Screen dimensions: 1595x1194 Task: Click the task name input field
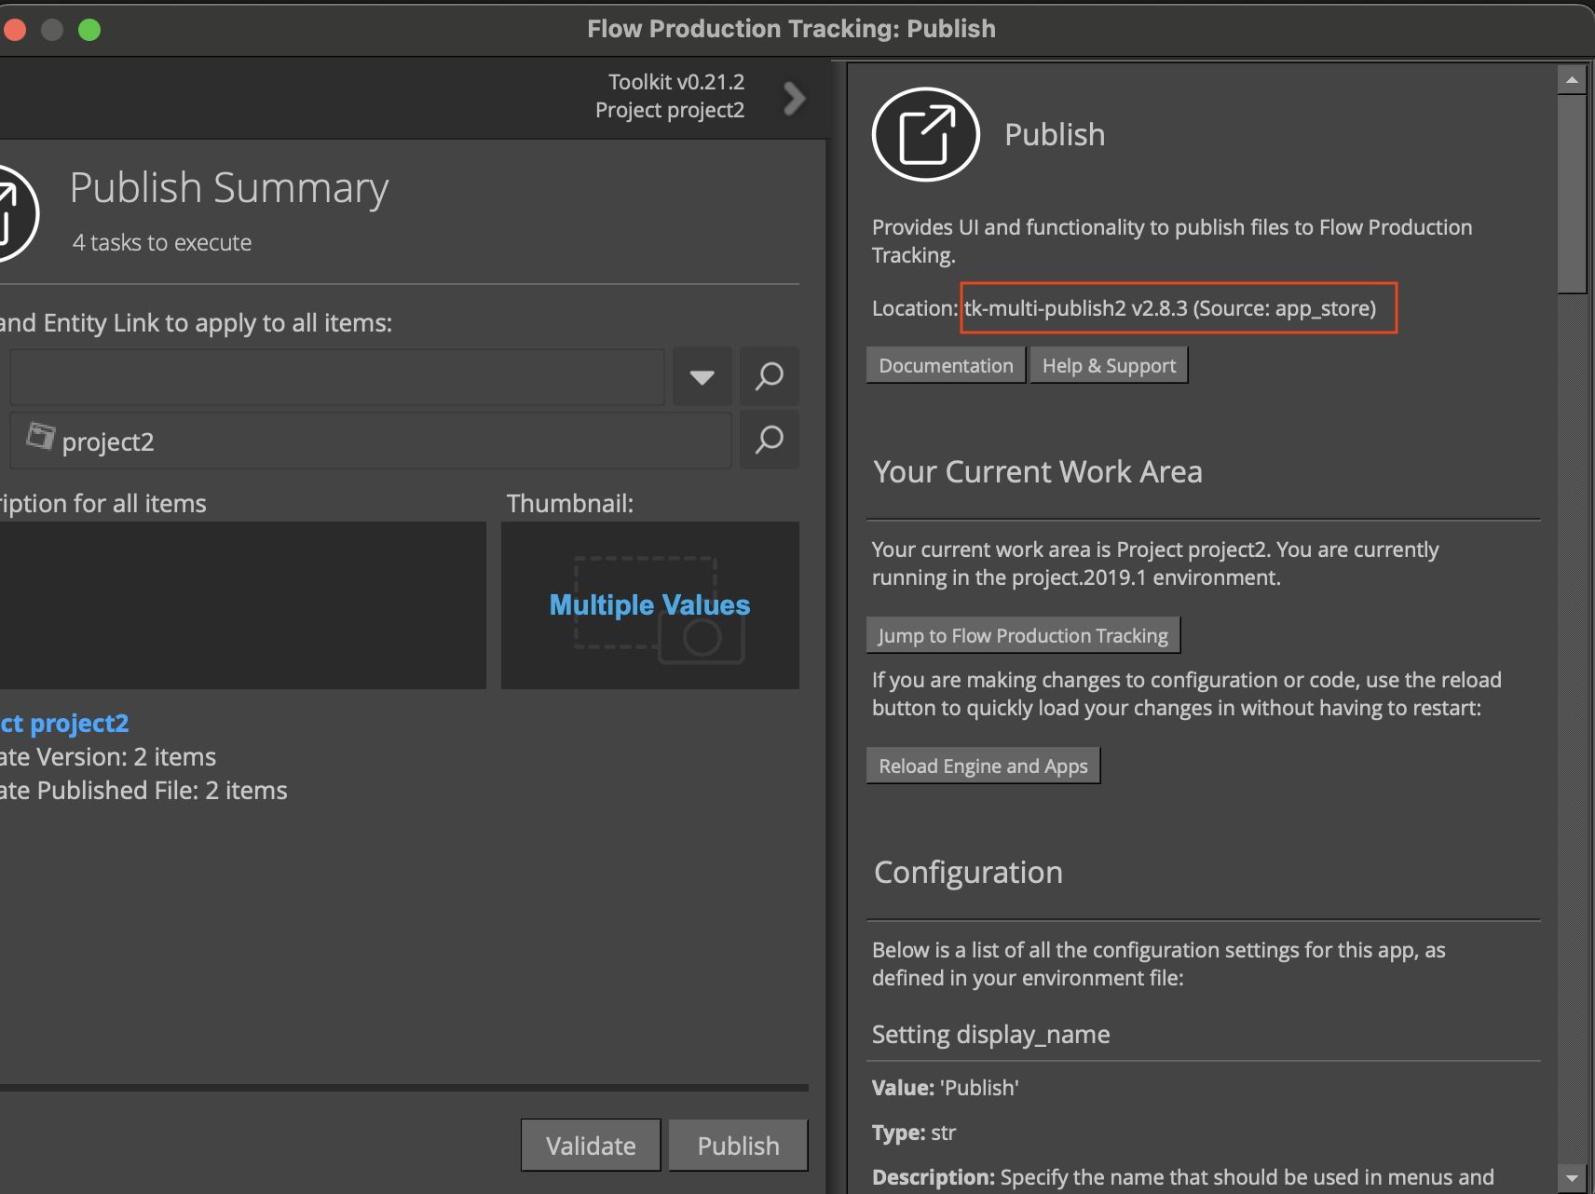[x=337, y=376]
